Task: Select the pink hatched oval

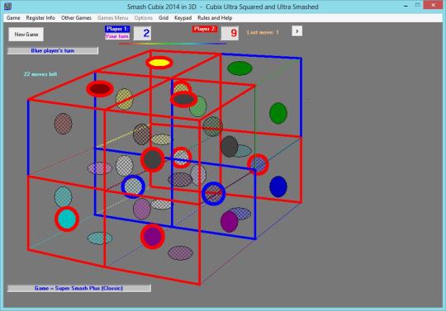Action: pos(100,168)
